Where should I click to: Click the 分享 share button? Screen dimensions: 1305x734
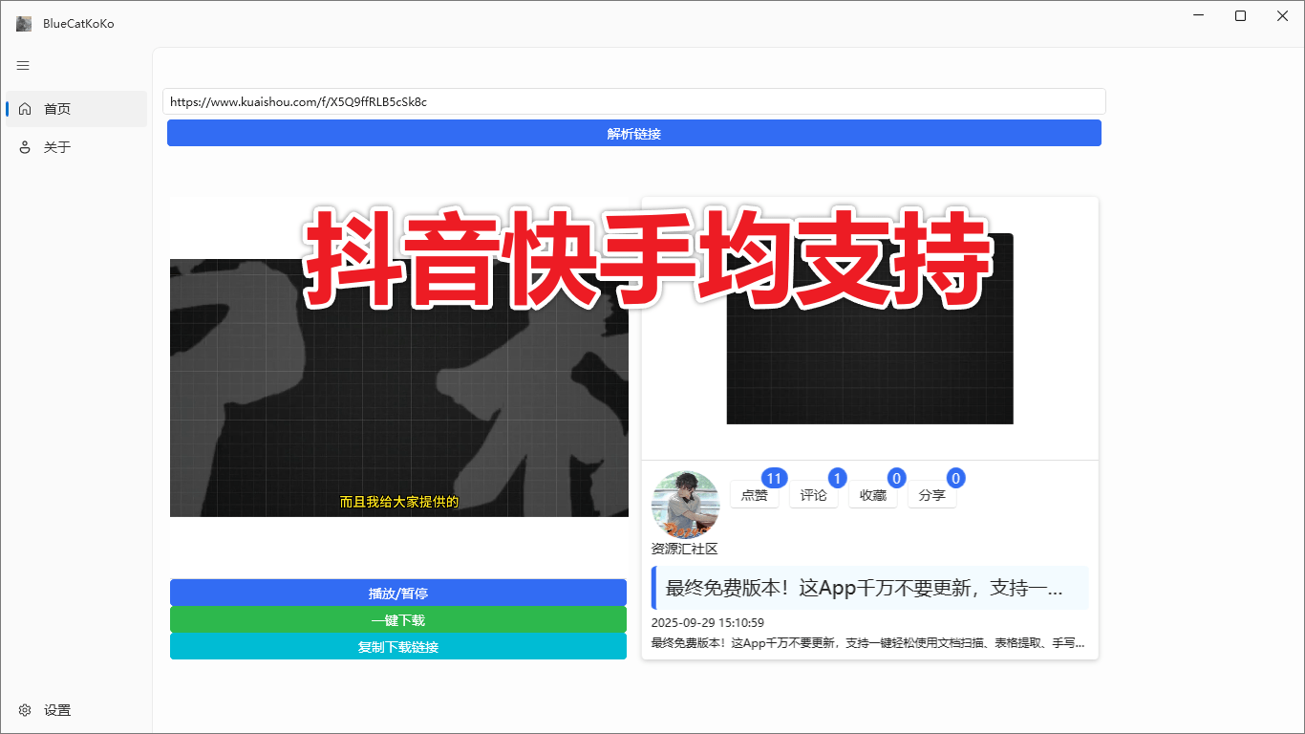coord(931,494)
